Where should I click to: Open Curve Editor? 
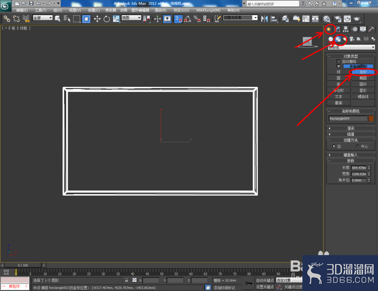point(306,19)
